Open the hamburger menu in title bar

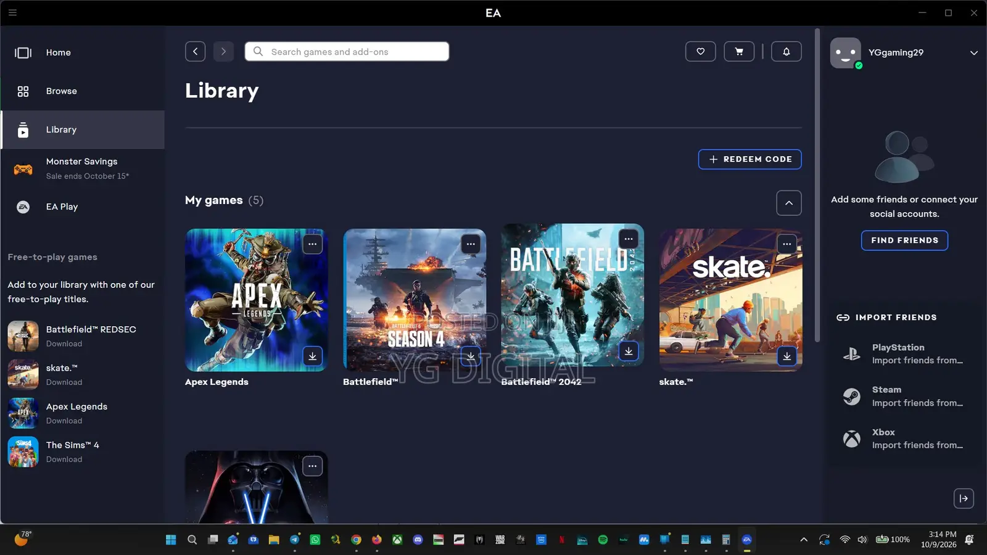[12, 12]
